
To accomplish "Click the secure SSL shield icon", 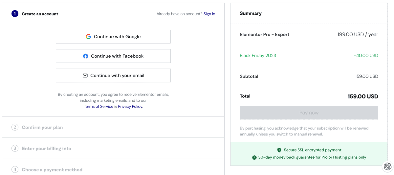I will [x=279, y=150].
